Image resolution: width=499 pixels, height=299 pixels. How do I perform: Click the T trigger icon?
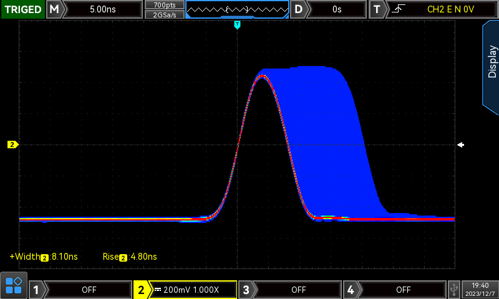coord(377,9)
